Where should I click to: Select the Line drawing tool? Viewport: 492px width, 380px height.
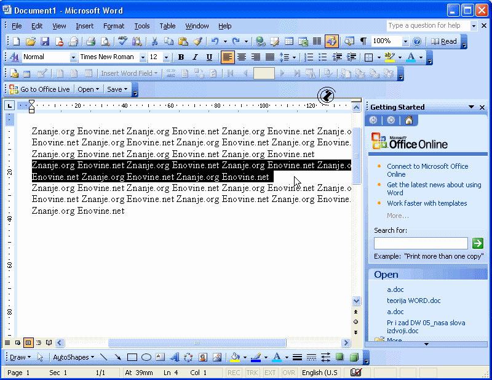tap(103, 357)
